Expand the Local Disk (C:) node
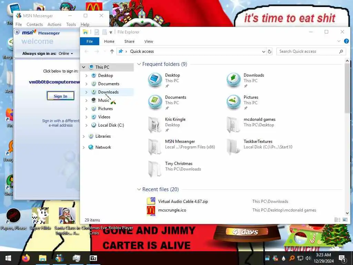The image size is (353, 265). pos(87,125)
